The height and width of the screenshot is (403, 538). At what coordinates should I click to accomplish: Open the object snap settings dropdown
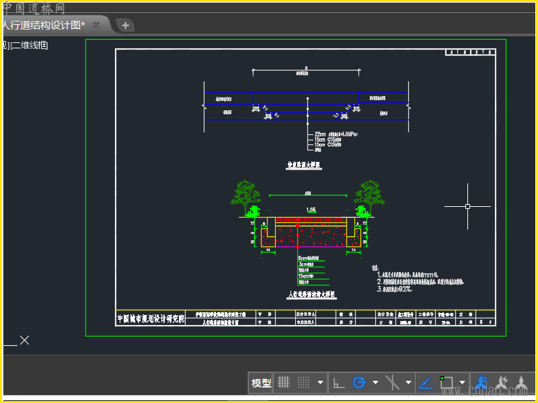[x=463, y=383]
